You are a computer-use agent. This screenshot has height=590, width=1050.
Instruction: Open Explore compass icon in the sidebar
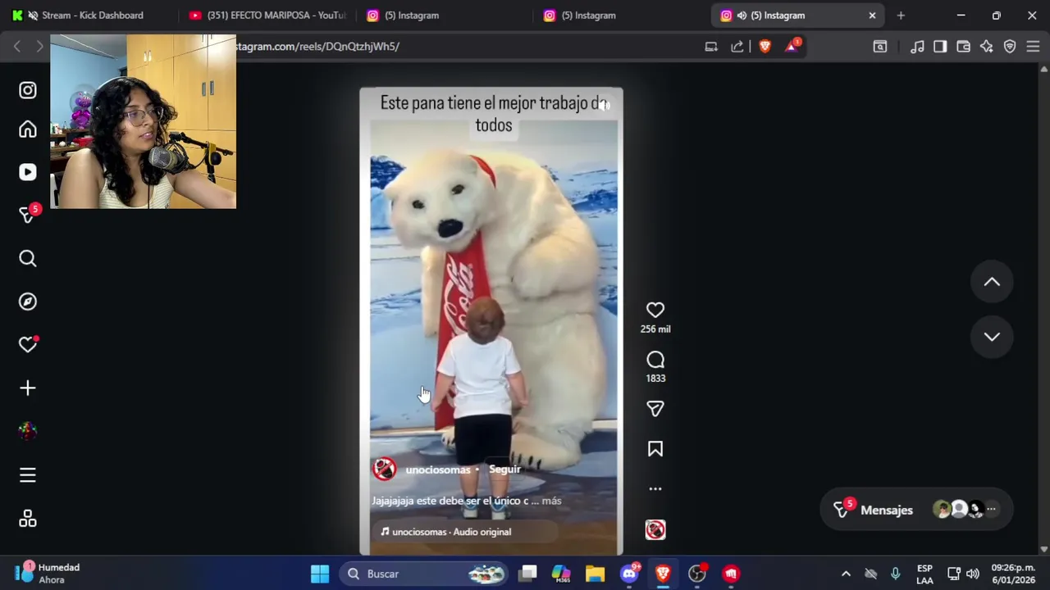point(28,302)
